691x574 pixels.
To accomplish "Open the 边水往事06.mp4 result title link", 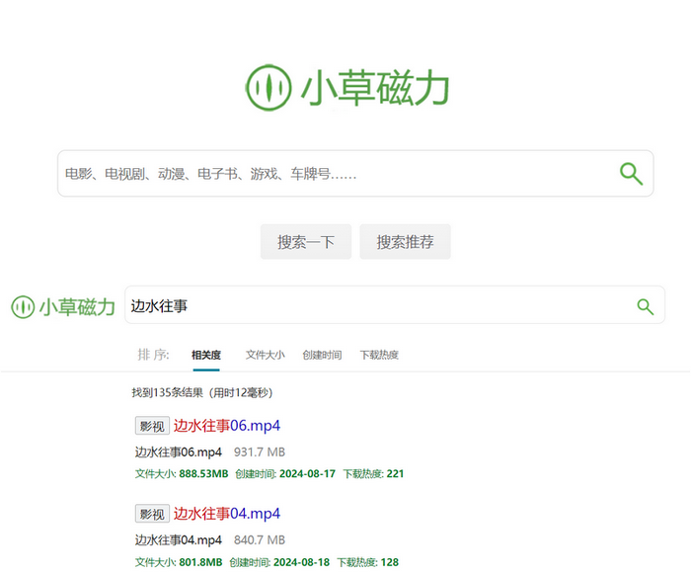I will click(227, 426).
